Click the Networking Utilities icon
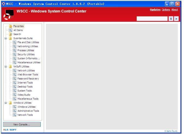 (x=14, y=46)
